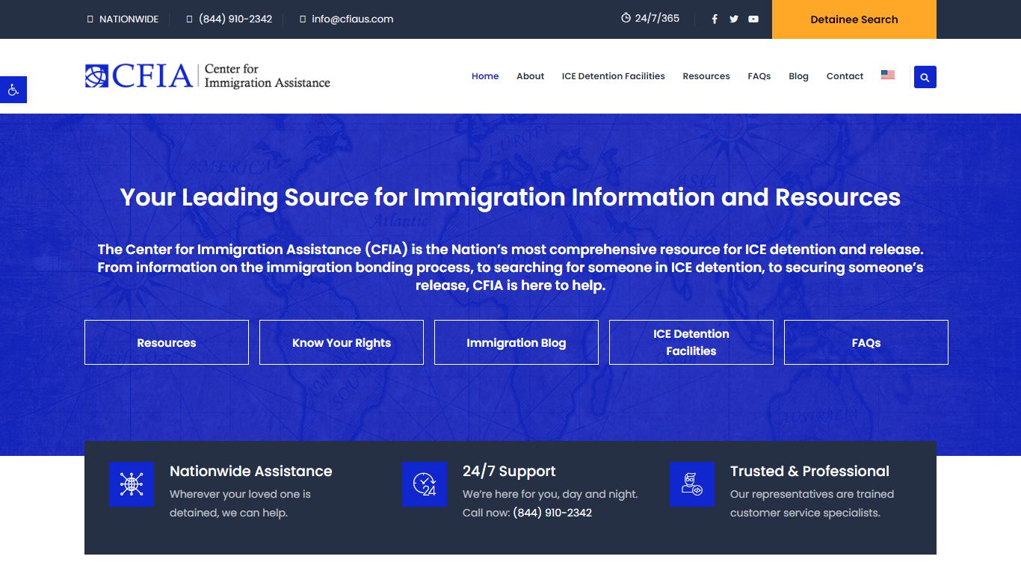Click the FAQs hero button

coord(866,342)
